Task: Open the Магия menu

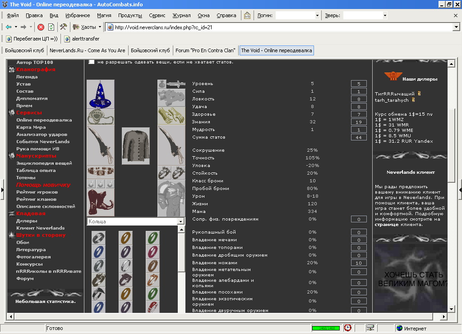Action: pyautogui.click(x=104, y=16)
